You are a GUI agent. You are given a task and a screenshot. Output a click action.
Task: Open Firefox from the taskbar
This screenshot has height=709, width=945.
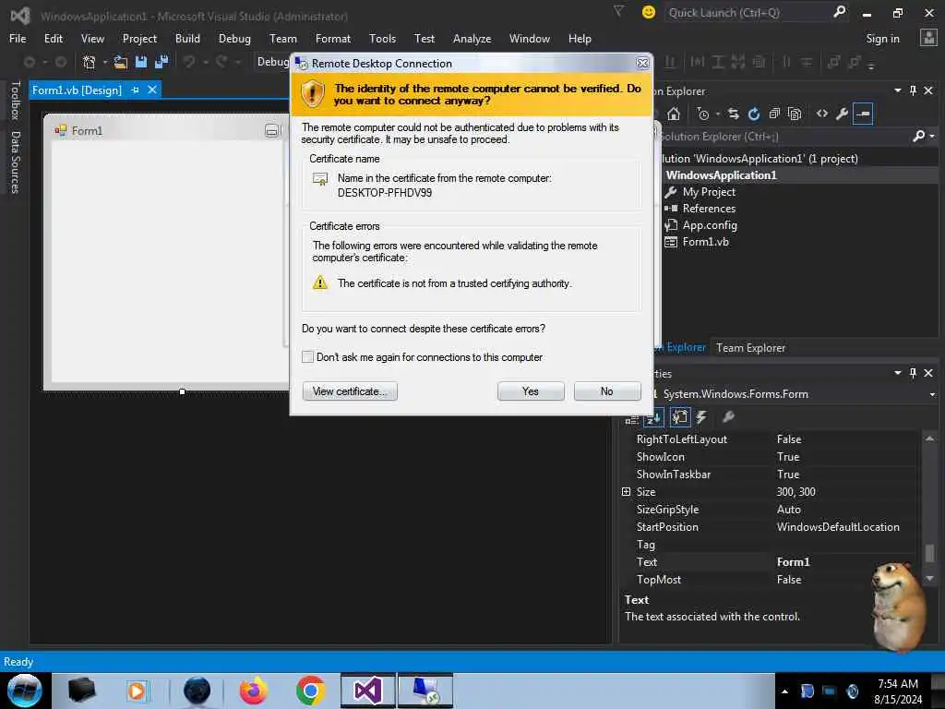point(254,691)
